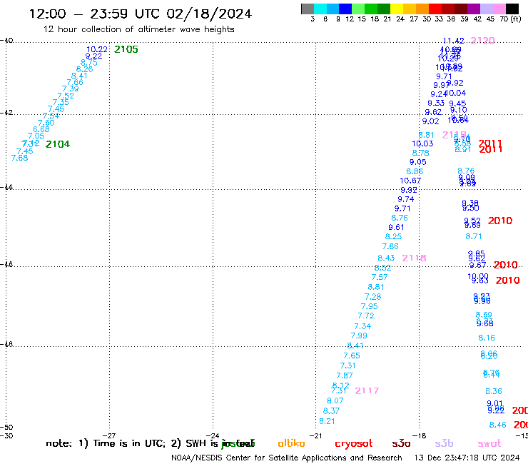Click the wave height value 7.28
This screenshot has width=528, height=464.
tap(372, 297)
